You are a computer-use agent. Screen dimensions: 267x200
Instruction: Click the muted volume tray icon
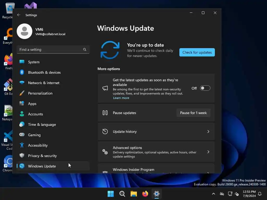click(x=237, y=194)
